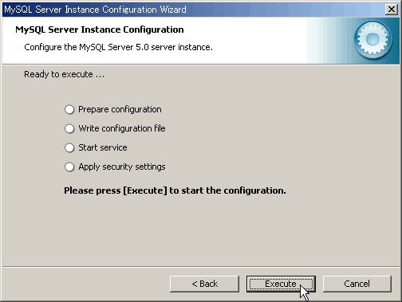Select the Start service step circle
402x302 pixels.
[69, 147]
